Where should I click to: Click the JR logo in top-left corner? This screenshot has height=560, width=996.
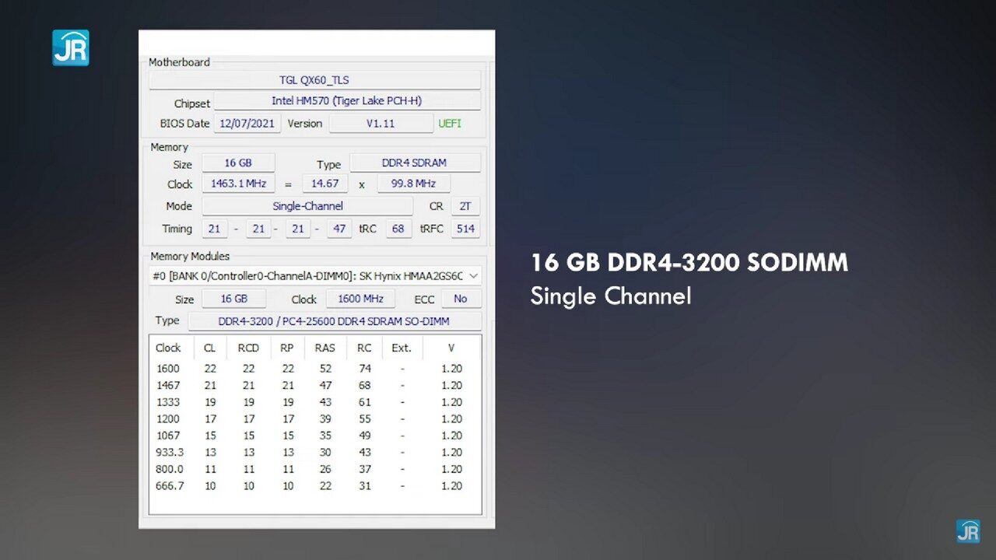tap(71, 47)
